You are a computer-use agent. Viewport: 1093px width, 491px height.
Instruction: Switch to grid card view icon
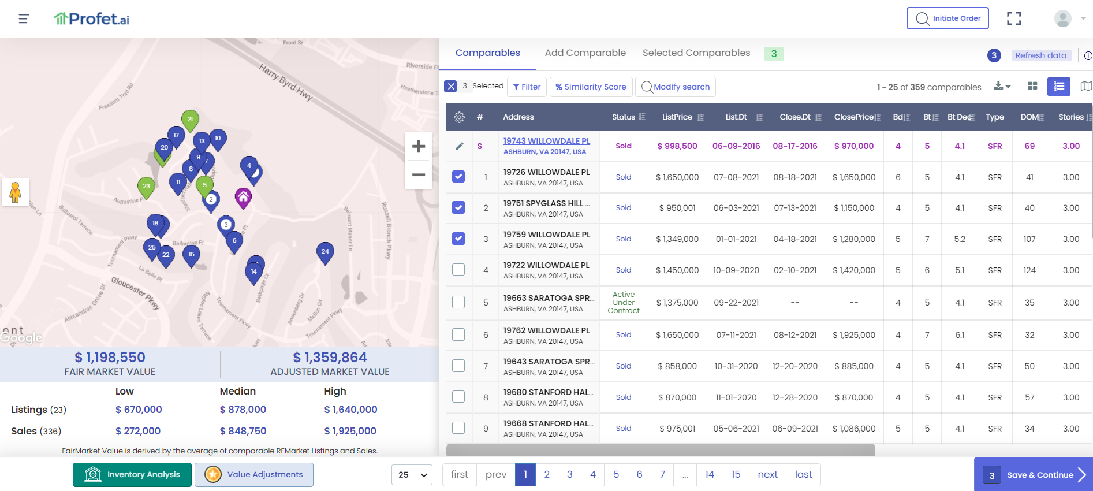[1032, 86]
